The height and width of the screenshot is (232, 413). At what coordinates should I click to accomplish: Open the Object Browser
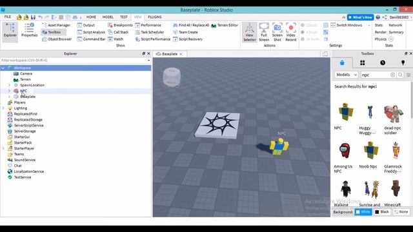(57, 39)
